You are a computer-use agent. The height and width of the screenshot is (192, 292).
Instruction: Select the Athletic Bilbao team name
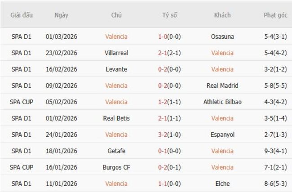222,102
